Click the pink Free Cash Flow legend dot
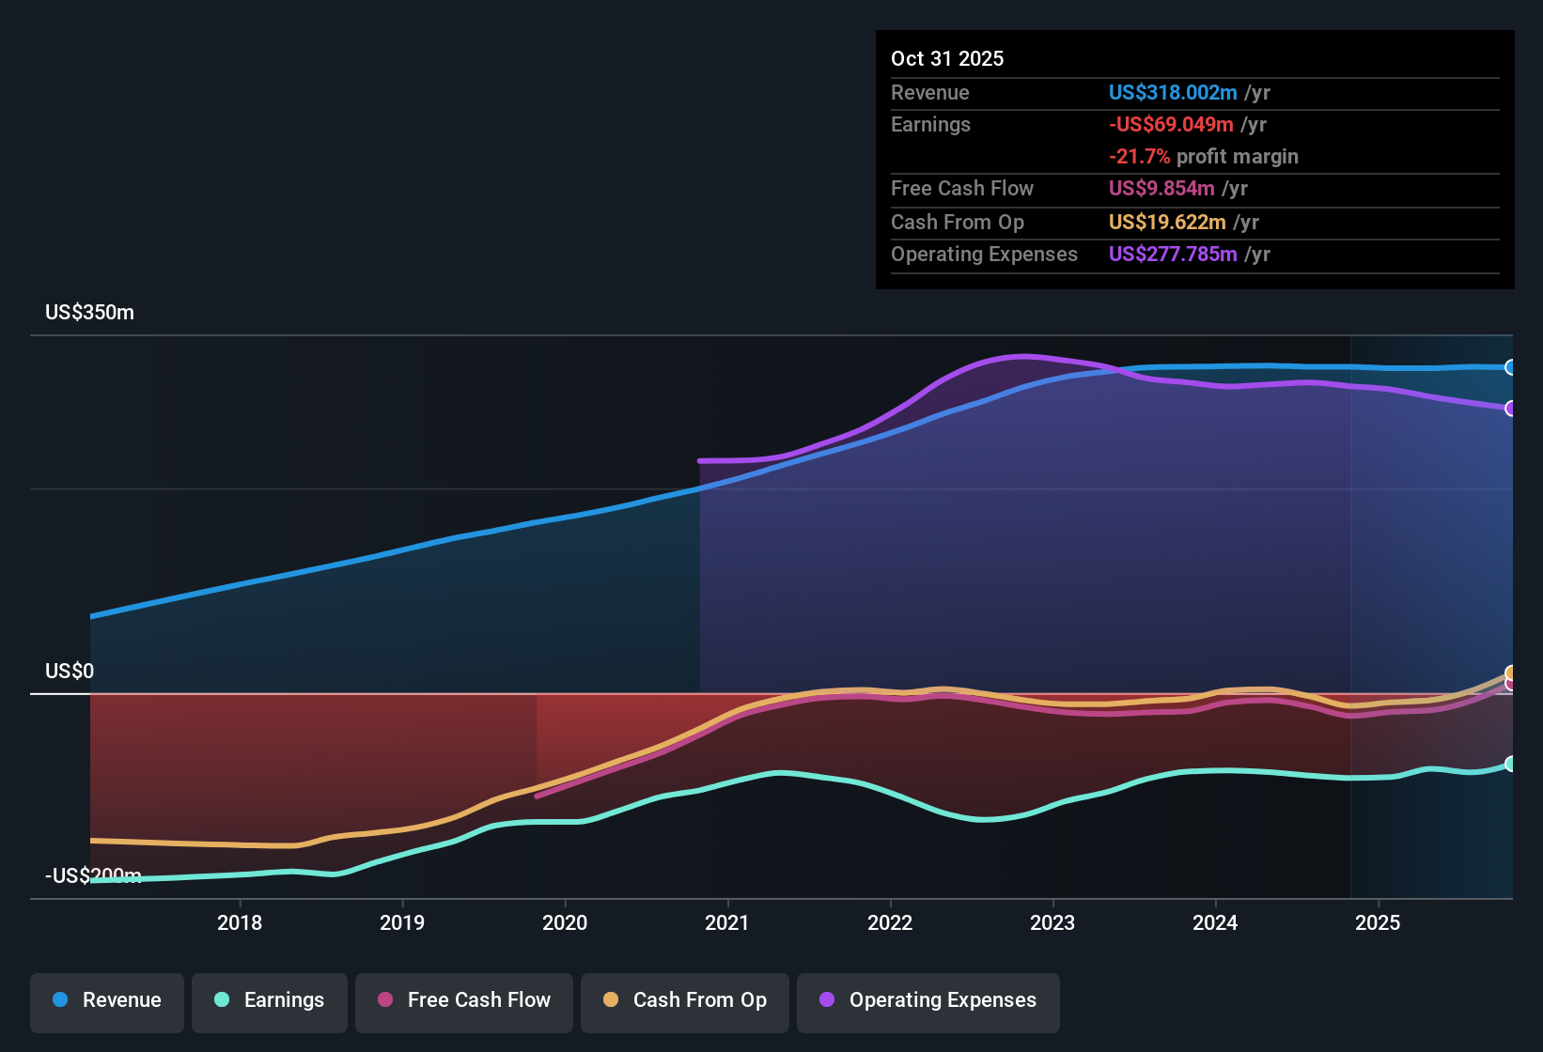Screen dimensions: 1543x1052 (385, 1000)
